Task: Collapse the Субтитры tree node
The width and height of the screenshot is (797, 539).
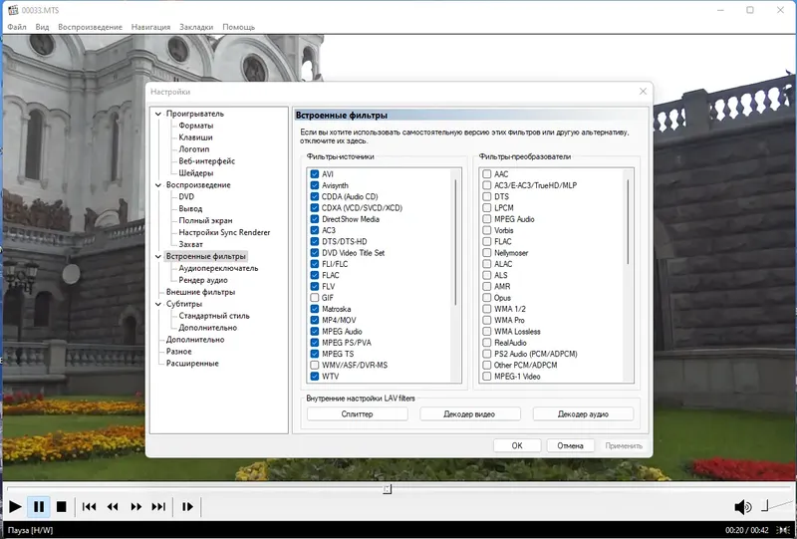Action: (158, 304)
